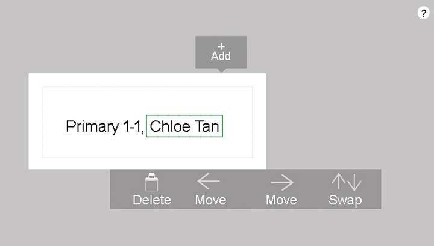This screenshot has width=434, height=246.
Task: Click the up-down arrows Swap icon
Action: pos(345,182)
